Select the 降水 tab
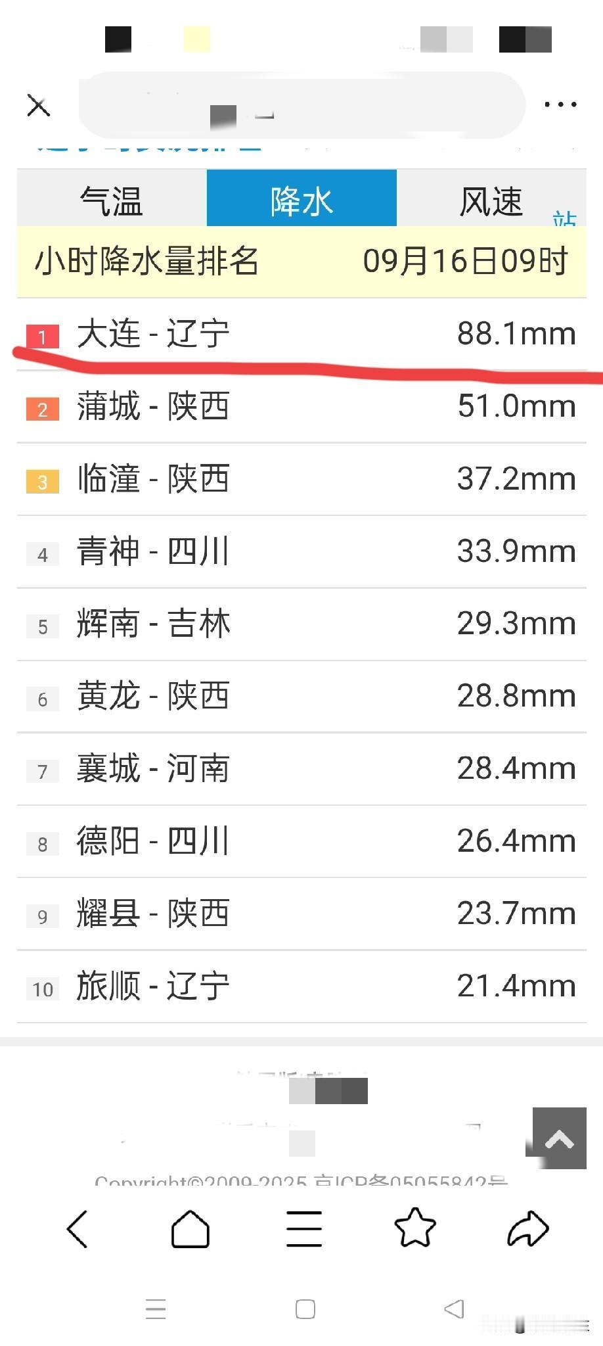603x1346 pixels. (x=301, y=198)
